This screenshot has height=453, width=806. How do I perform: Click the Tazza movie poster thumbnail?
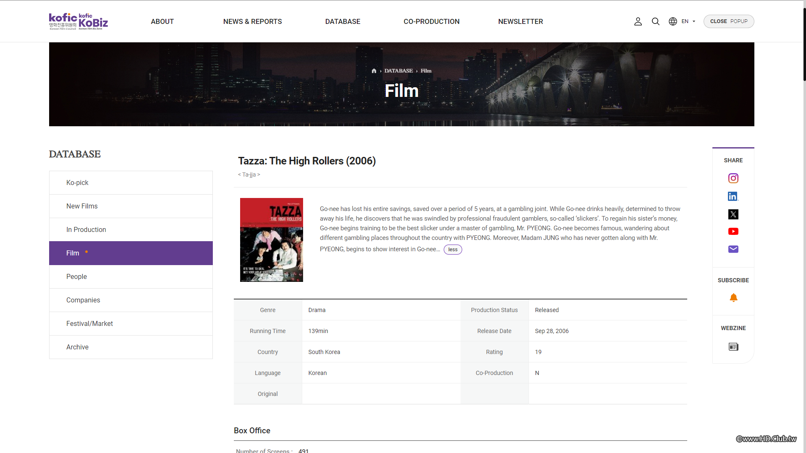point(271,240)
